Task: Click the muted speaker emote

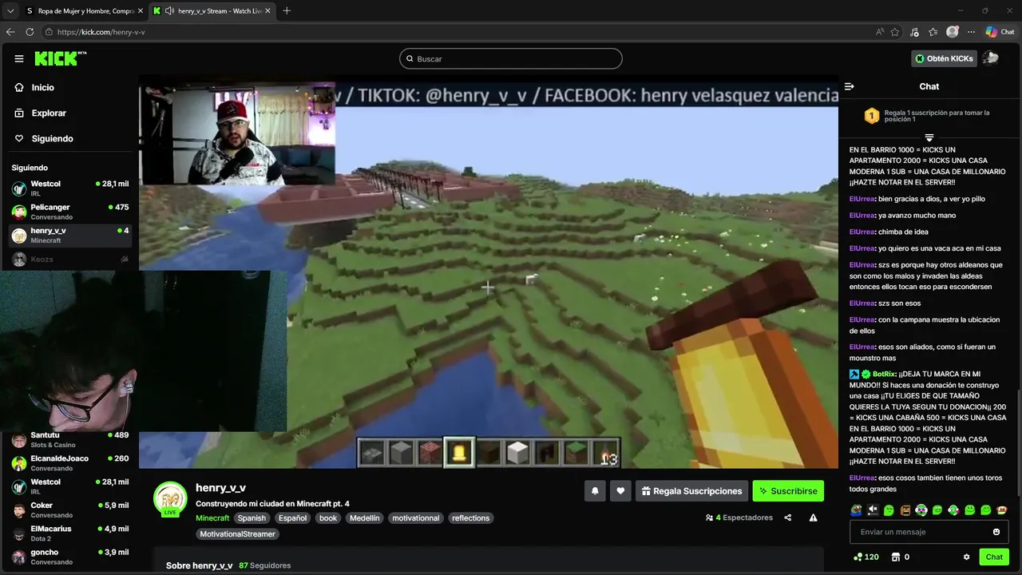Action: [x=873, y=510]
